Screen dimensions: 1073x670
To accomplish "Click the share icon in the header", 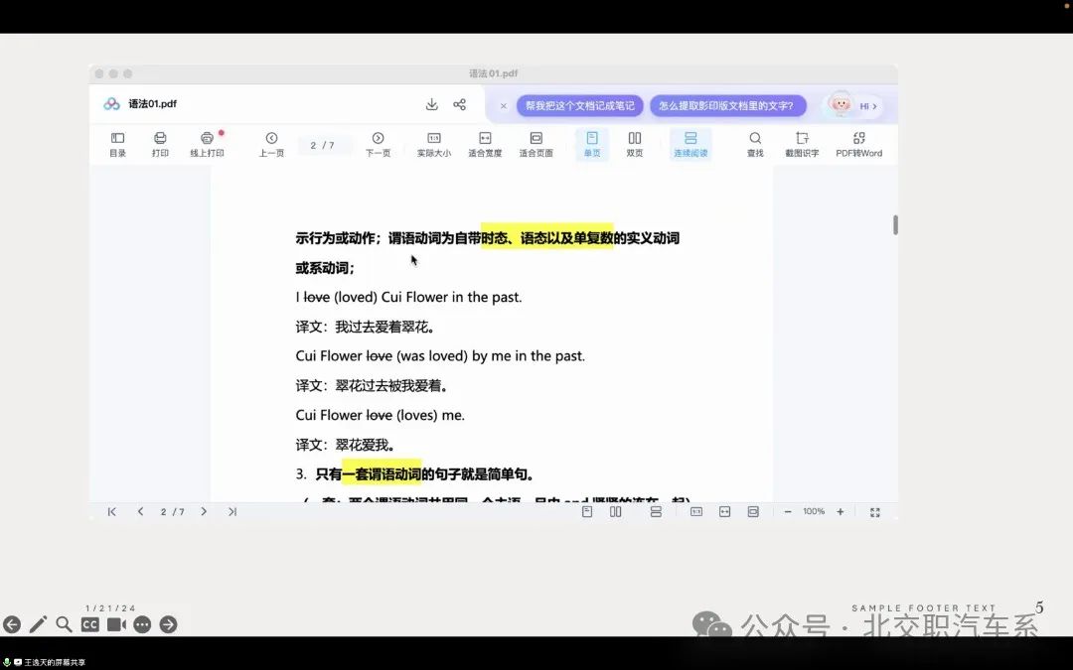I will point(460,104).
